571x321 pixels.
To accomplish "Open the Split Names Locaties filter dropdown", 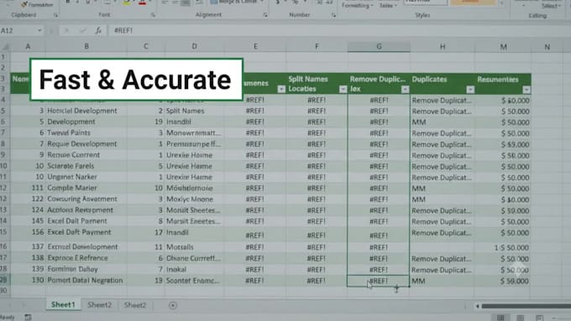I will 343,89.
